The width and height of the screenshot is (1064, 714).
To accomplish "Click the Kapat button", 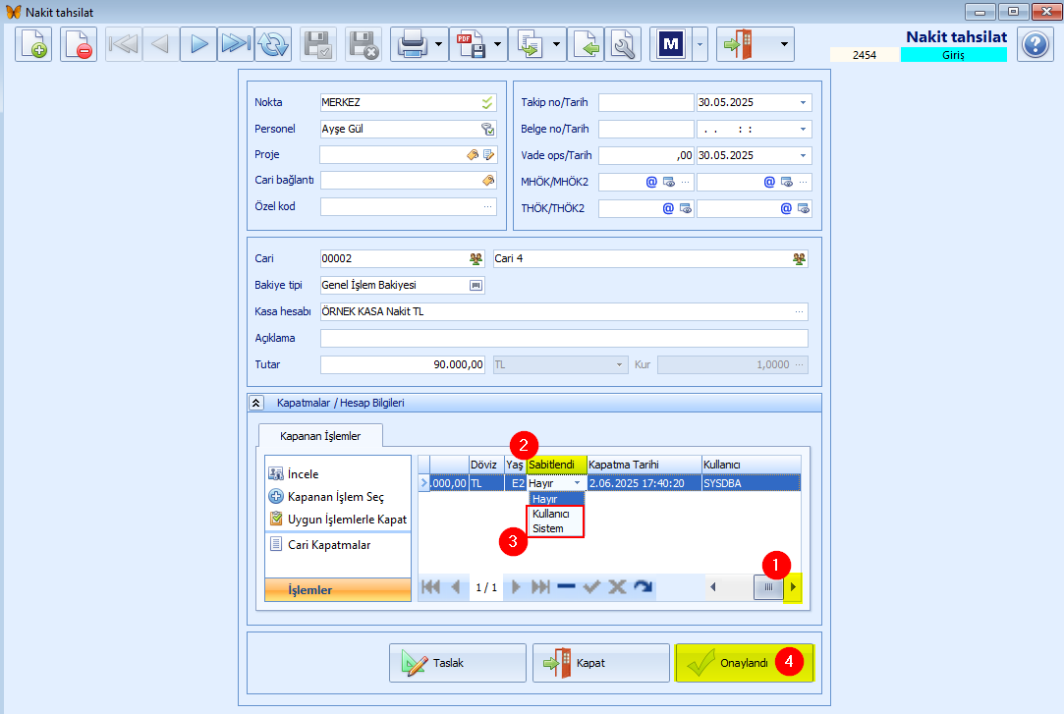I will (601, 663).
